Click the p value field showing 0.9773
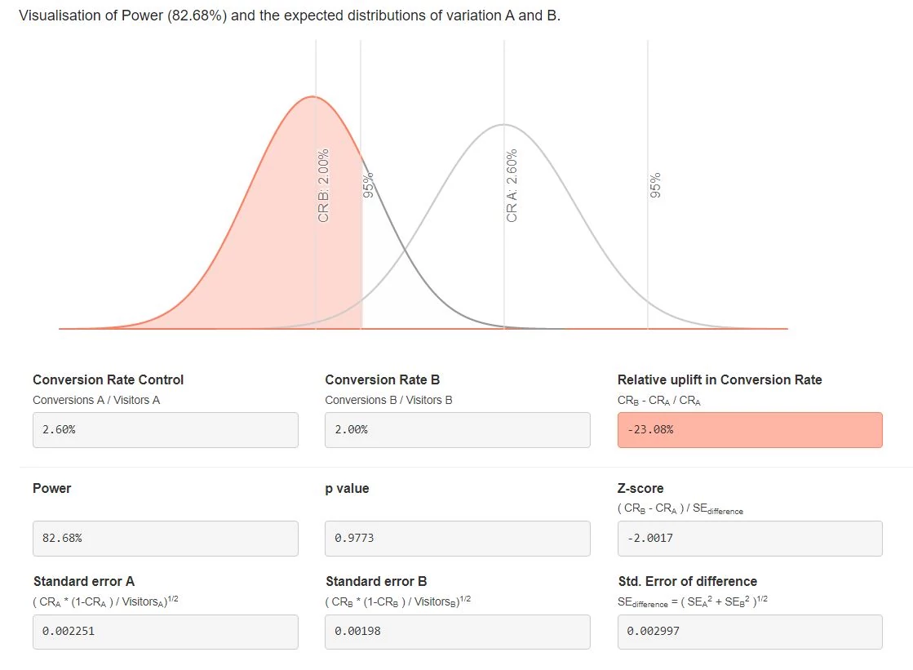The width and height of the screenshot is (913, 670). 457,538
